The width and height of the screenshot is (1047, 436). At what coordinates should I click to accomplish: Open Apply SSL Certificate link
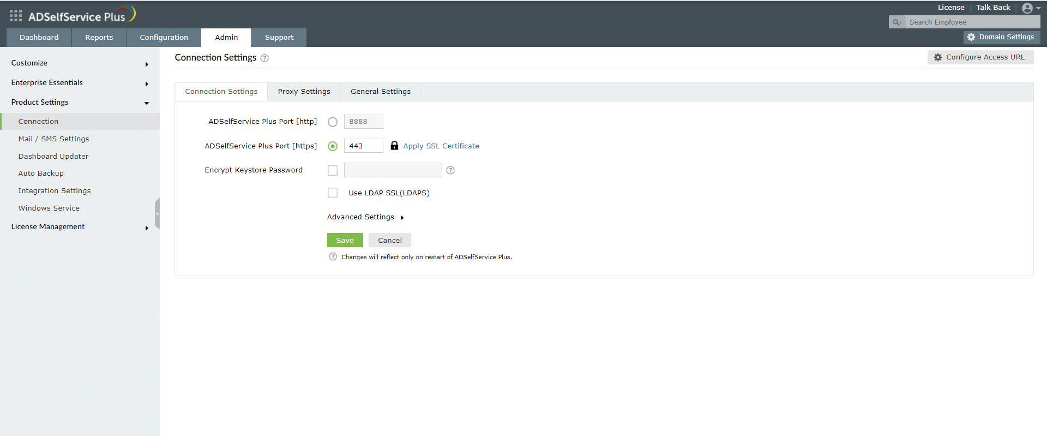(x=441, y=146)
